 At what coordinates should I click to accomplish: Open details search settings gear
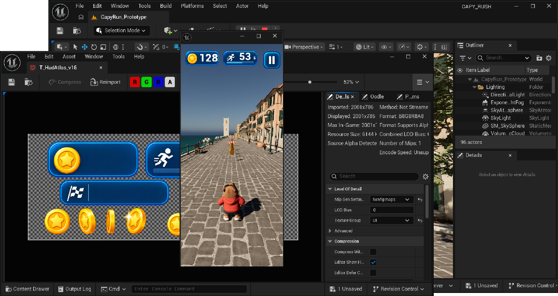point(425,176)
